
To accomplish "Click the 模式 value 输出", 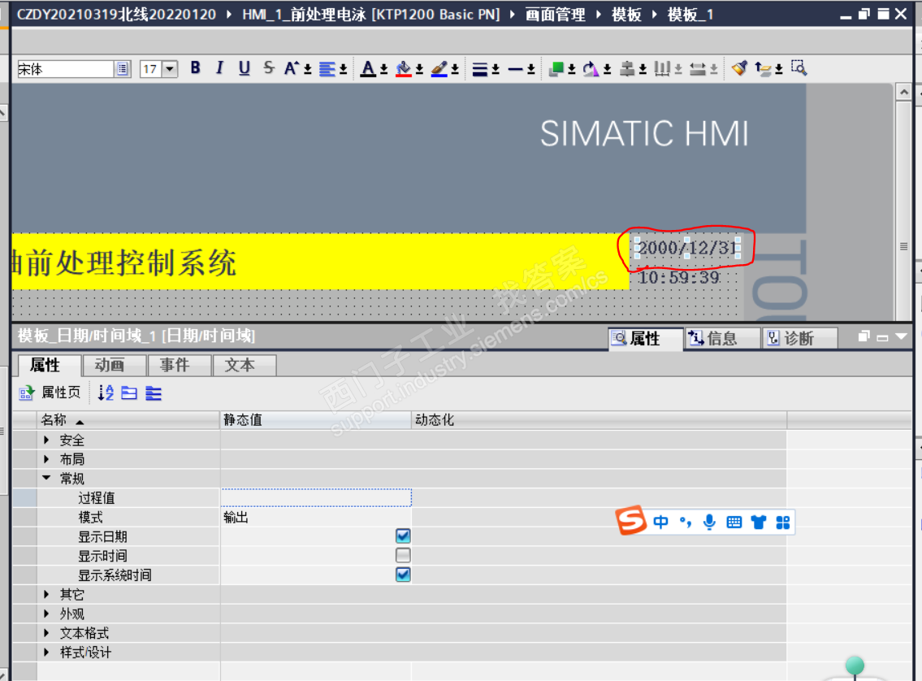I will coord(316,517).
